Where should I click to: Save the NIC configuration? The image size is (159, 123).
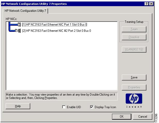point(134,77)
